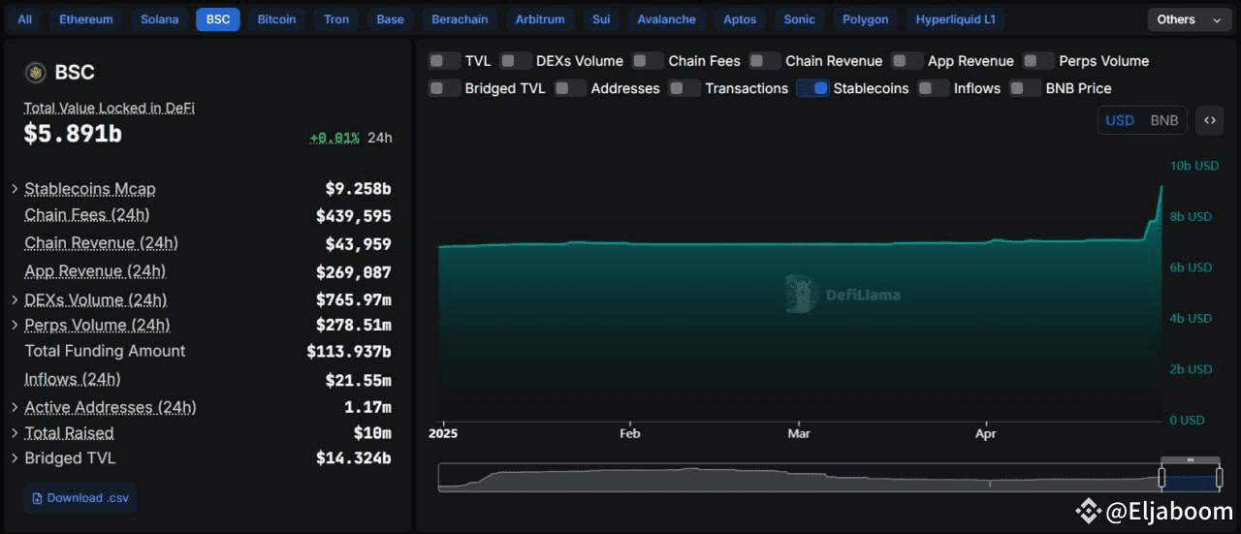Switch chart currency to USD
The height and width of the screenshot is (534, 1241).
coord(1120,120)
